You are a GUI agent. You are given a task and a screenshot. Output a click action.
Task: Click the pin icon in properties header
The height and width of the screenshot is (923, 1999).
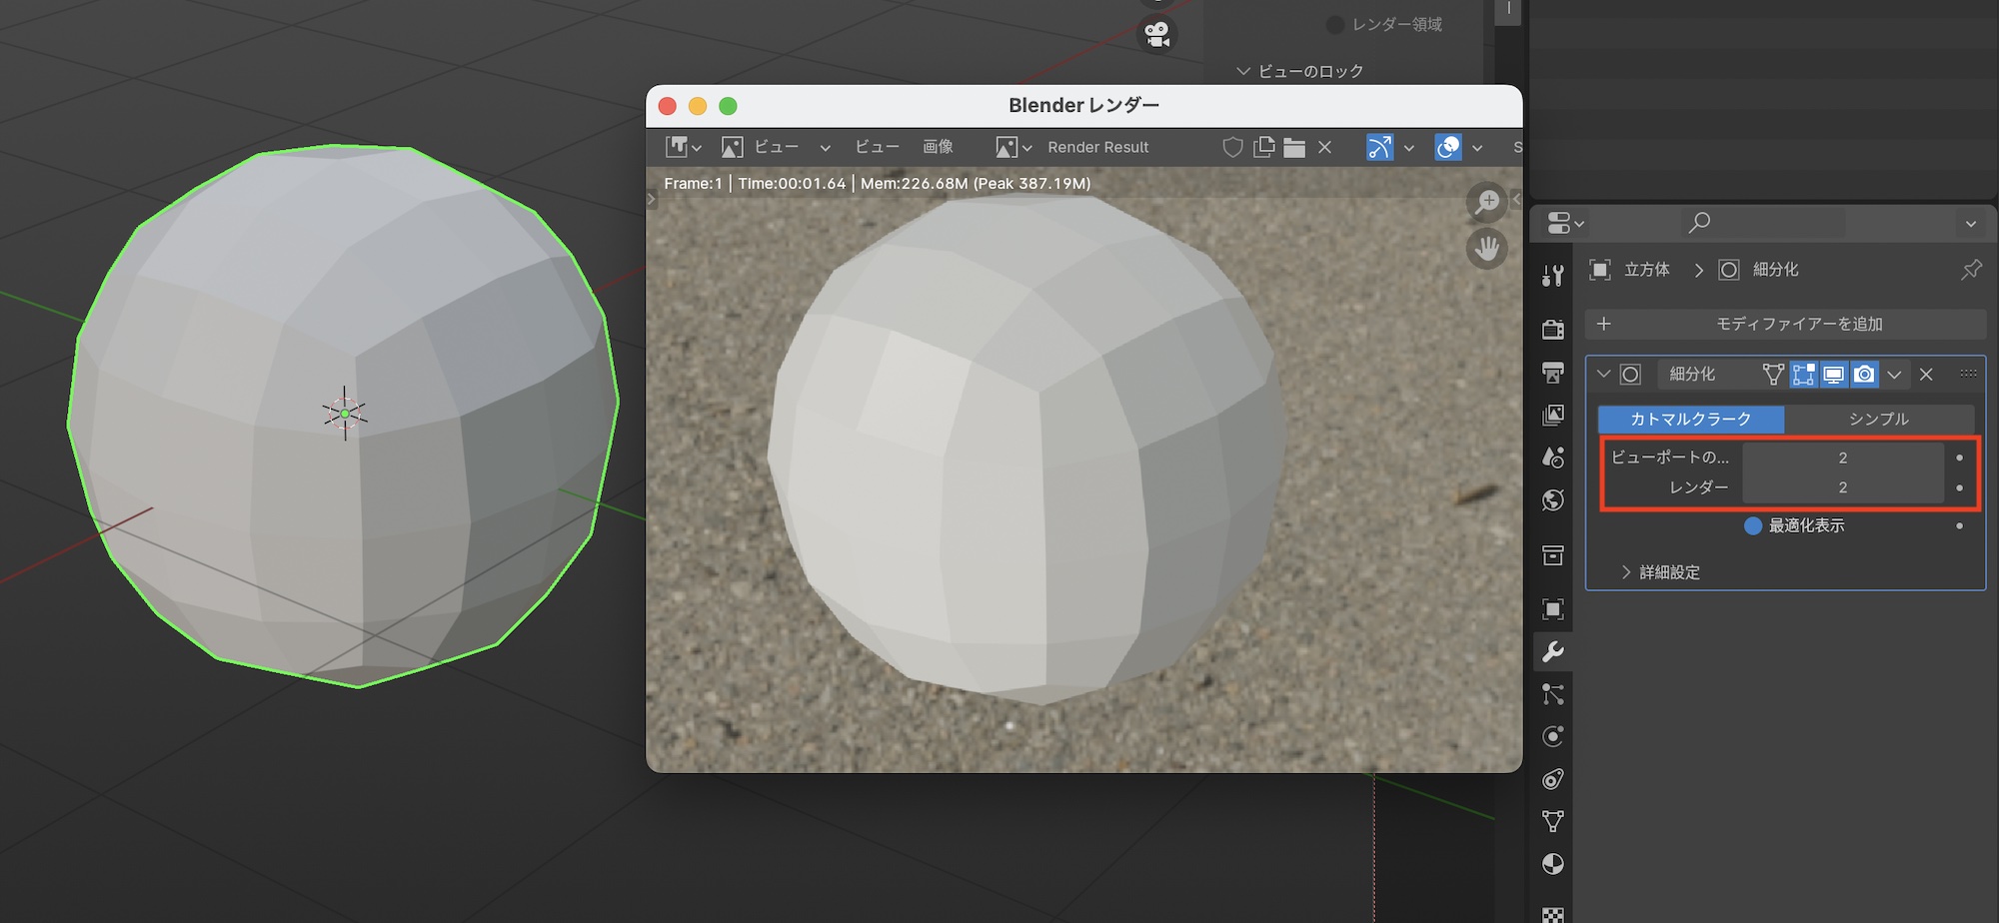[1971, 270]
